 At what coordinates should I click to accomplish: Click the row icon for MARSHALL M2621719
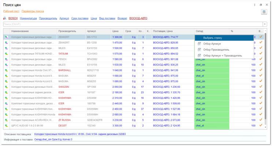[x=7, y=70]
